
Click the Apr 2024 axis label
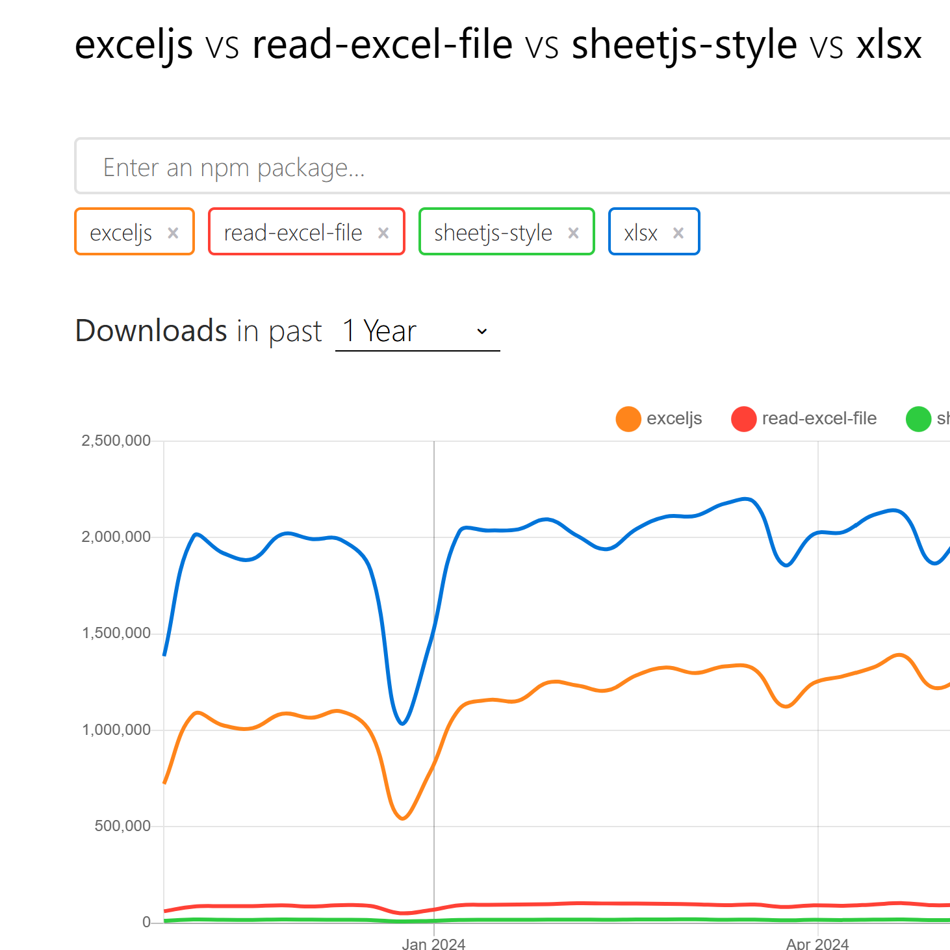click(x=817, y=944)
